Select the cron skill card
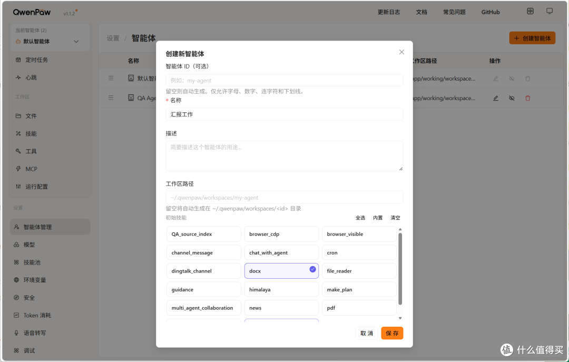Image resolution: width=569 pixels, height=362 pixels. [359, 252]
